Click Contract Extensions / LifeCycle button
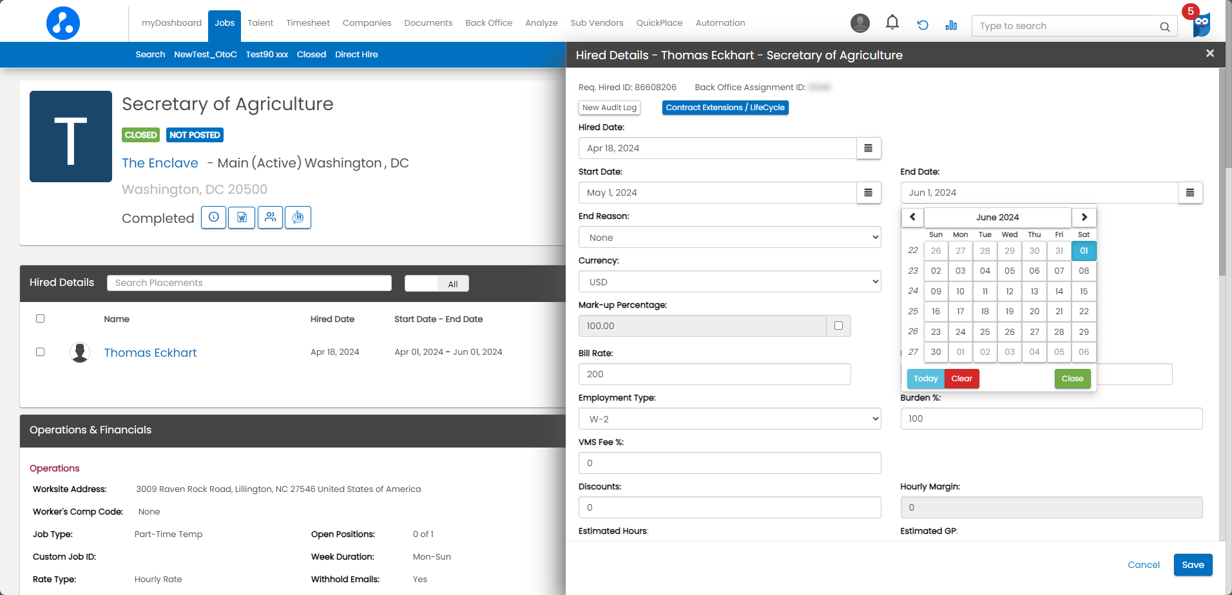The height and width of the screenshot is (595, 1232). 725,108
